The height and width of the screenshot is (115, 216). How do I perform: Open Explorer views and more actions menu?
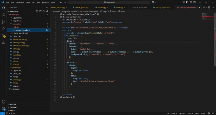click(x=47, y=8)
